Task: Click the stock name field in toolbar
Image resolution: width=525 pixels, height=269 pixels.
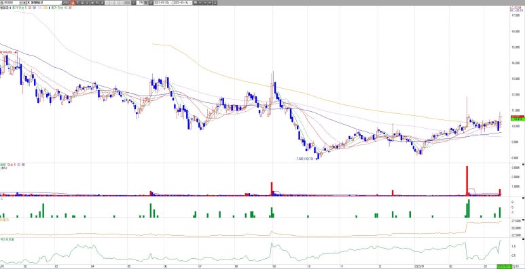Action: pyautogui.click(x=44, y=3)
